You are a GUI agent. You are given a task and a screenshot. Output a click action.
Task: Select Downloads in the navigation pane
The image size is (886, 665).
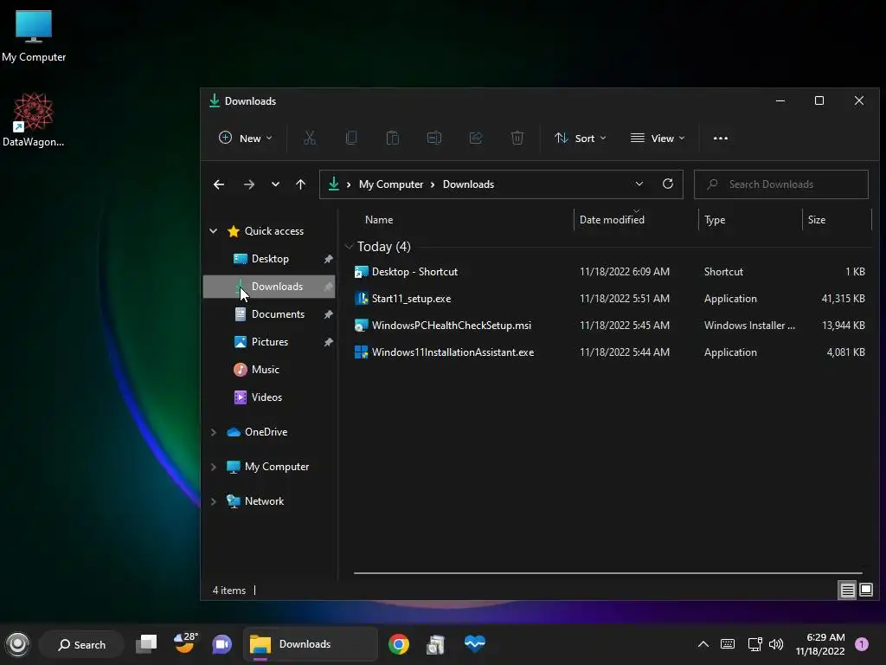point(269,287)
